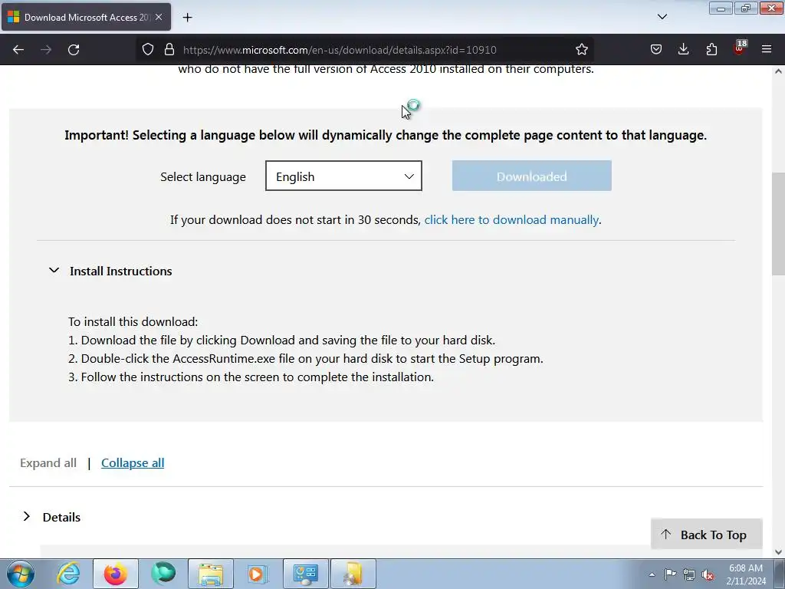Viewport: 785px width, 589px height.
Task: Click Back To Top button
Action: click(706, 535)
